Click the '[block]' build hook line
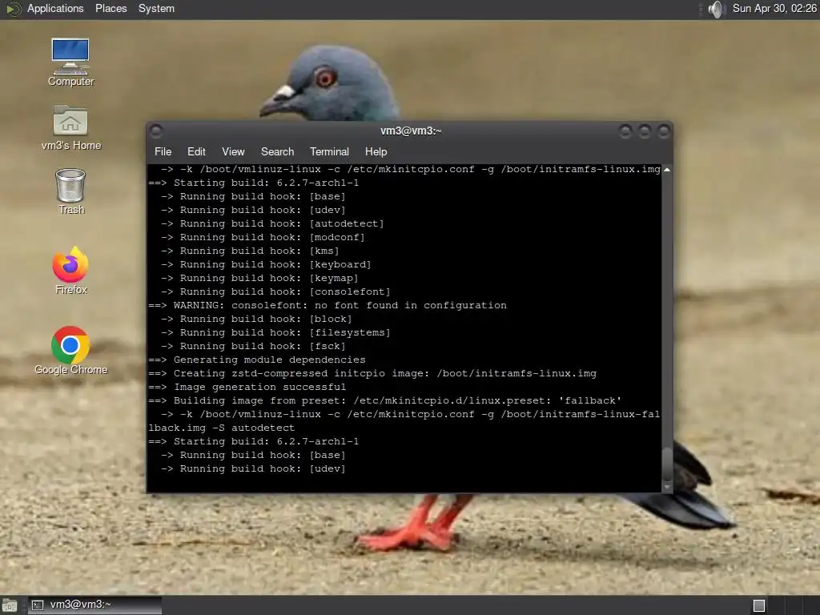The width and height of the screenshot is (820, 615). click(x=256, y=319)
